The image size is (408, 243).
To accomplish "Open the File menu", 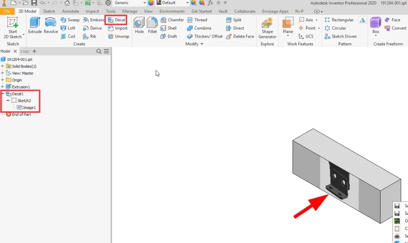I will coord(7,11).
